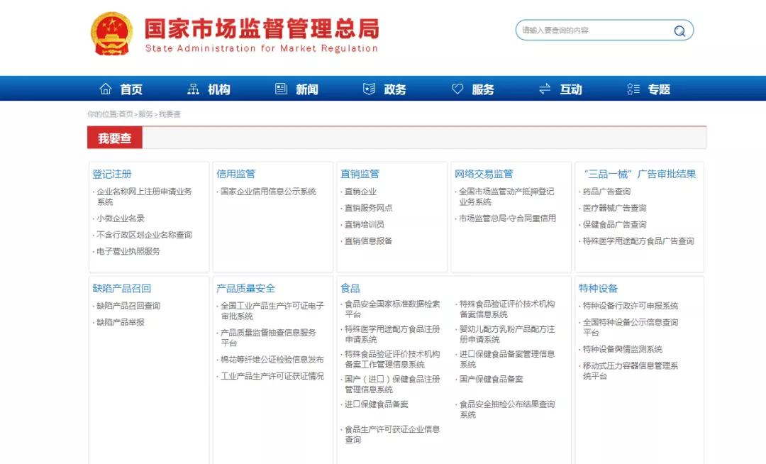Click the newspaper icon beside 新闻
The width and height of the screenshot is (766, 464).
(281, 89)
